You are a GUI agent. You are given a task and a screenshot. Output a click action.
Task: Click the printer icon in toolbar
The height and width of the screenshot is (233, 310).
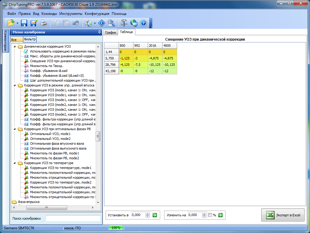click(x=44, y=23)
